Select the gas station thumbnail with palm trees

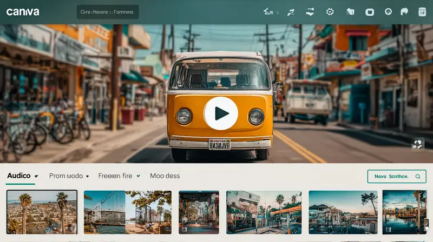(264, 212)
